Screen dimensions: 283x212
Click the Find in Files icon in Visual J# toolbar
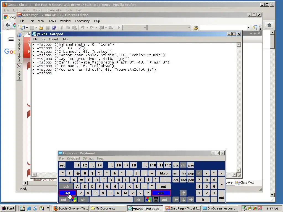coord(196,28)
